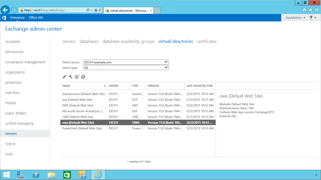
Task: Select the OAB (Default Web Site) row
Action: (x=138, y=117)
